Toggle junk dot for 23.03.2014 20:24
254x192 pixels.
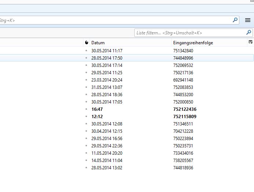[x=86, y=80]
